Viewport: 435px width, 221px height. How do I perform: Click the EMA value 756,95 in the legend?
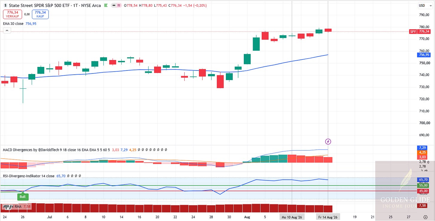tap(31, 24)
